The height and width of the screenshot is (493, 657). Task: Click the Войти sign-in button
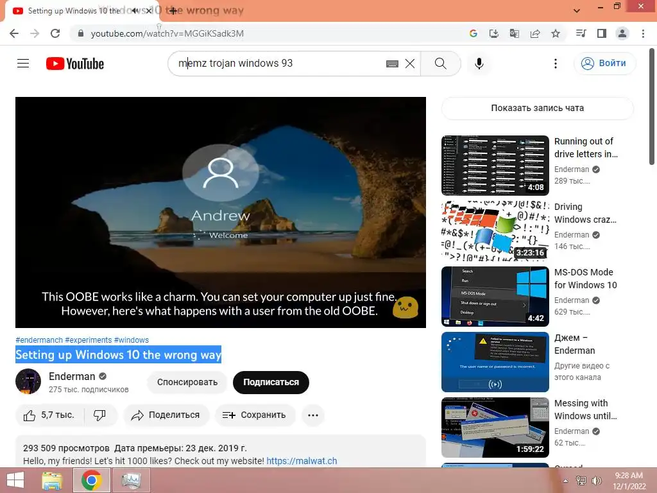604,64
